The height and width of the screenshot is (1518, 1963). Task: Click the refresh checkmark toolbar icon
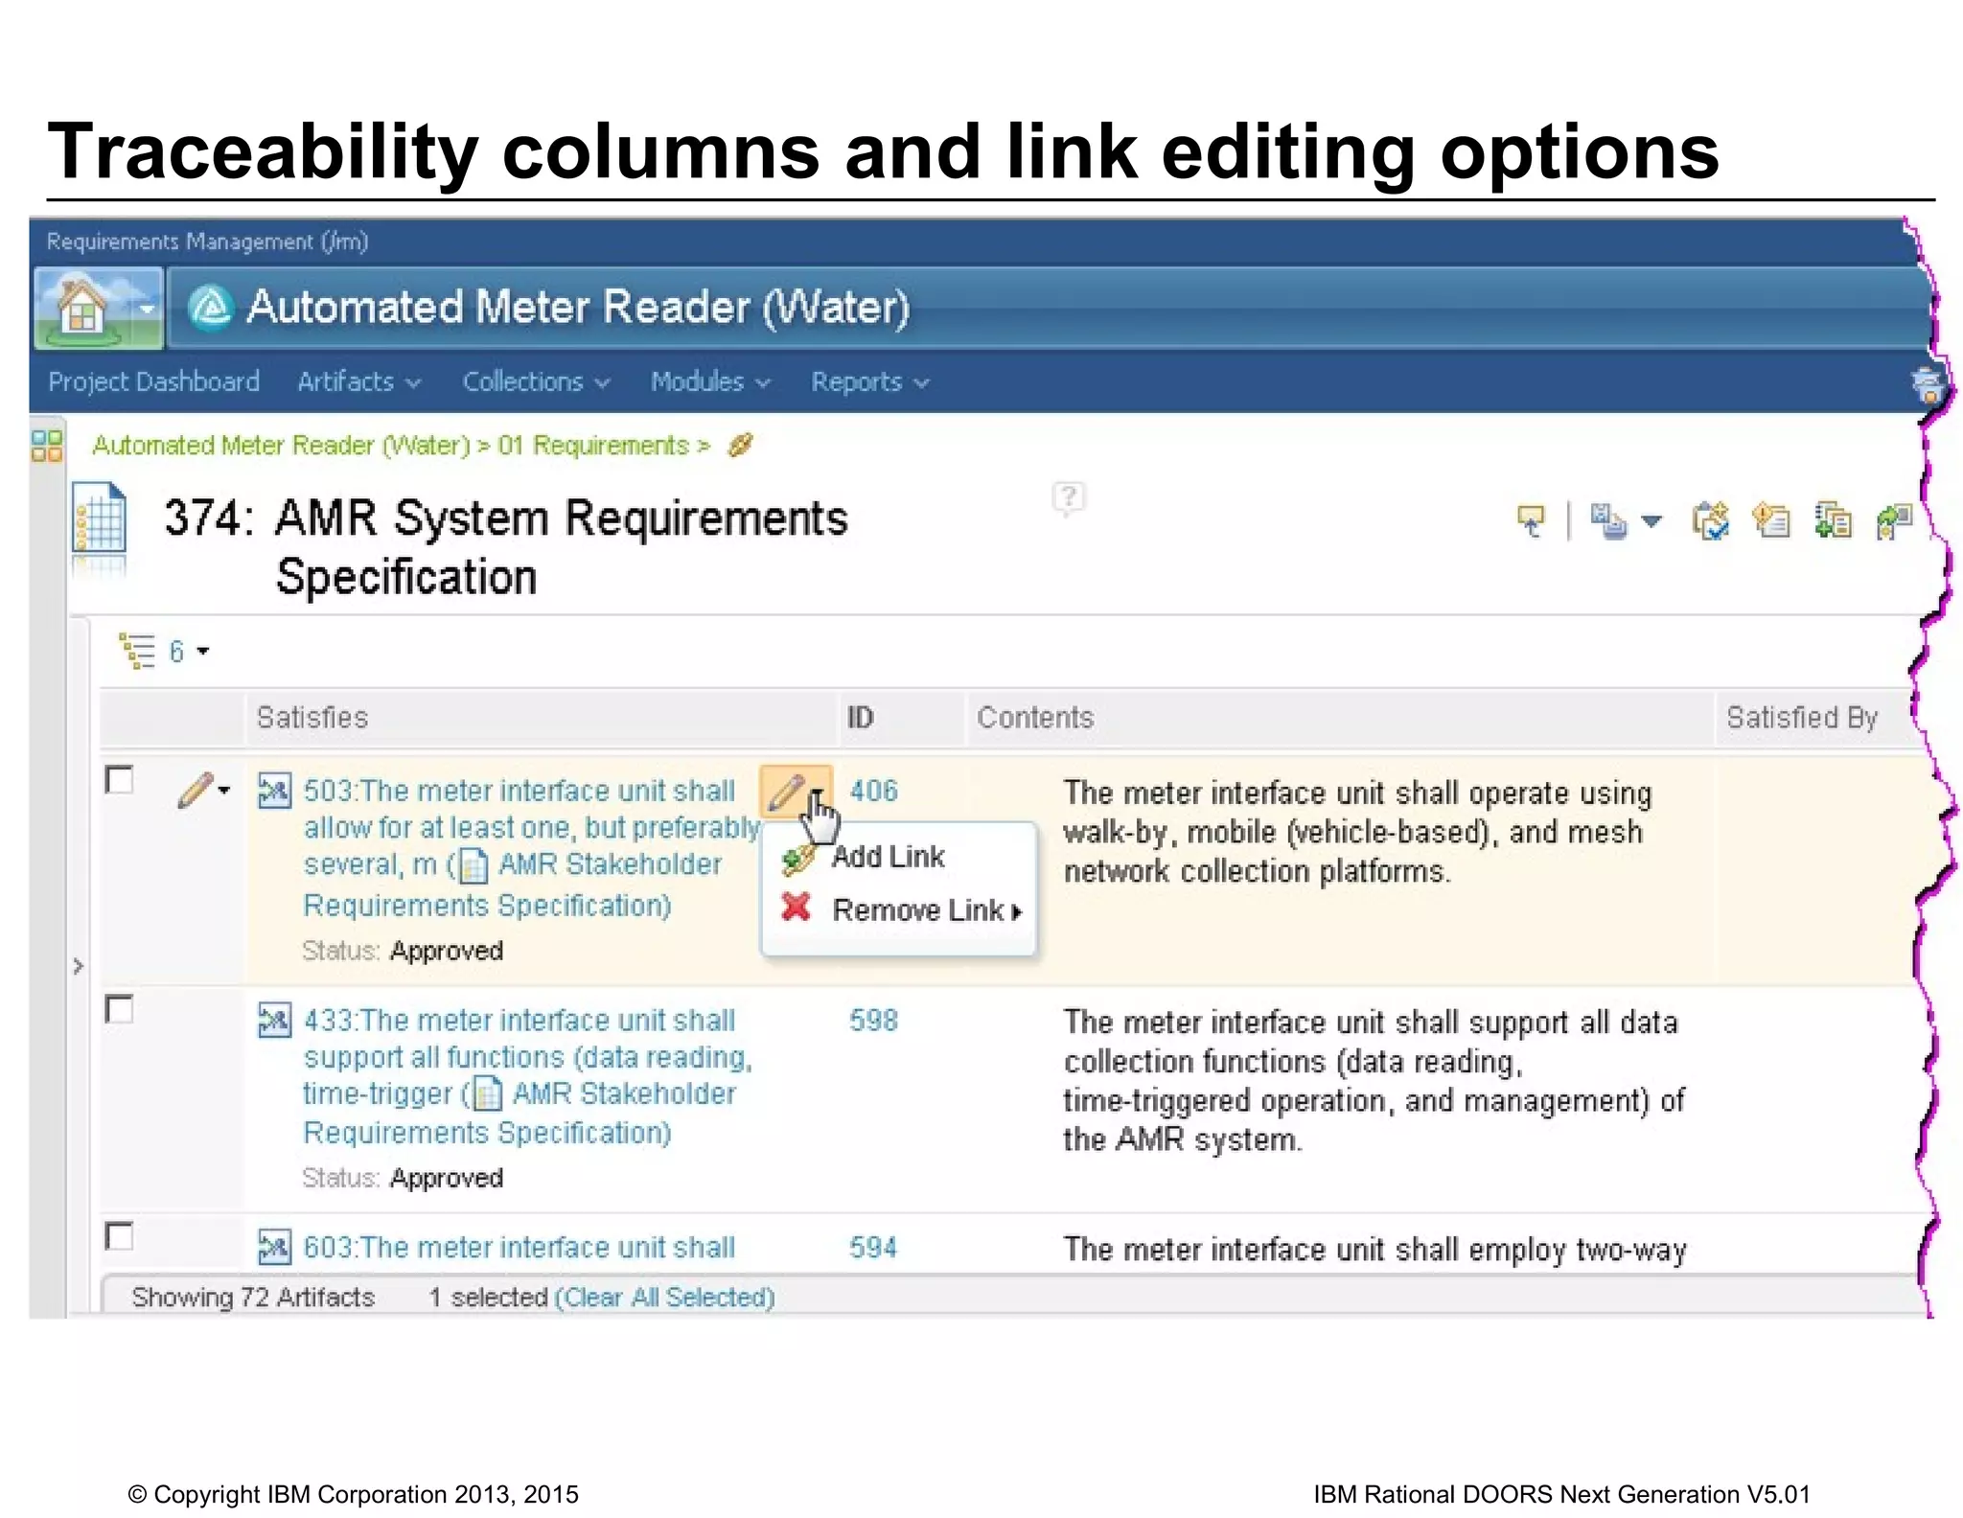tap(1711, 521)
